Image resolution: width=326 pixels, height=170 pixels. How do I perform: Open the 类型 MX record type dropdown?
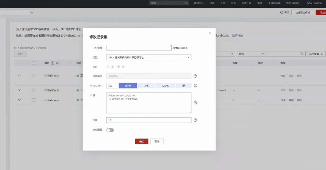tap(149, 57)
